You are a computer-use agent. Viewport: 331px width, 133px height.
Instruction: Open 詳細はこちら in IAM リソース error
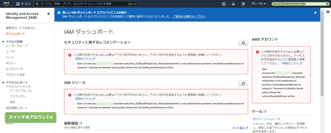click(x=85, y=99)
